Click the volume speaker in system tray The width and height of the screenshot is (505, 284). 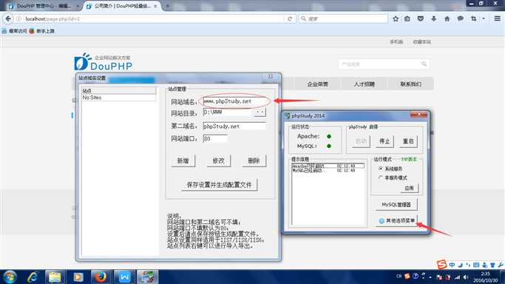466,277
